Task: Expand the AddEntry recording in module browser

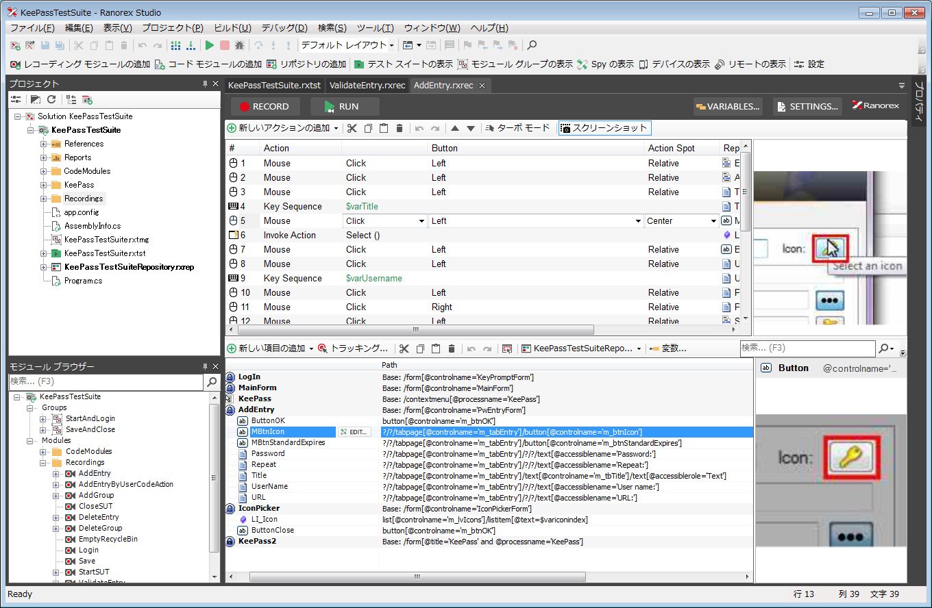Action: point(56,473)
